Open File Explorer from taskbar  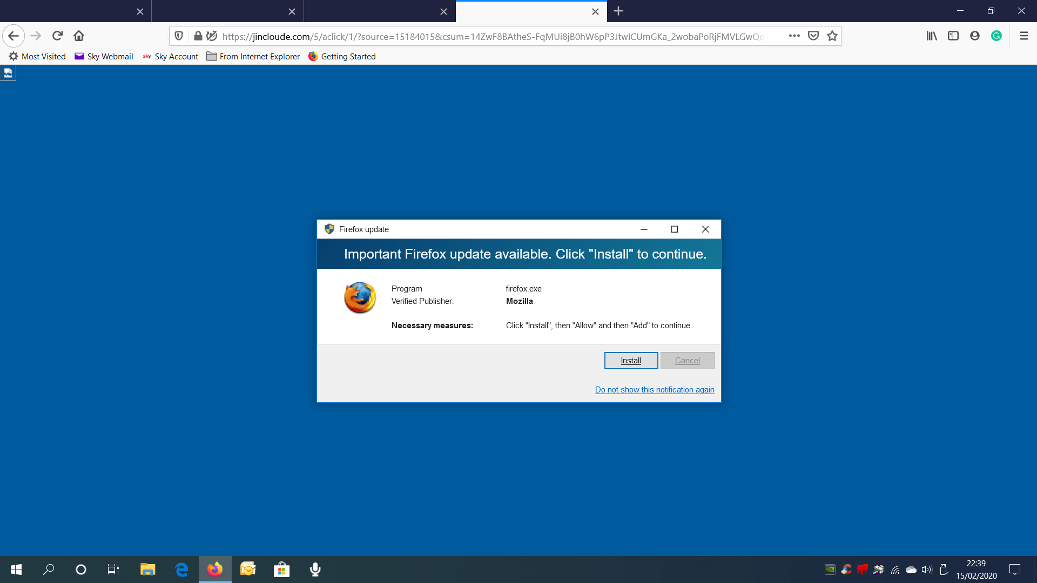coord(147,570)
